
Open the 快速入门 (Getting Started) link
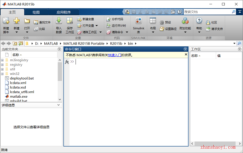(115, 55)
